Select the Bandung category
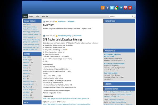158x105 pixels. 27,60
